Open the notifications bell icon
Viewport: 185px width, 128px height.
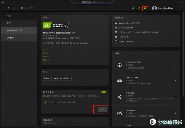tap(133, 8)
